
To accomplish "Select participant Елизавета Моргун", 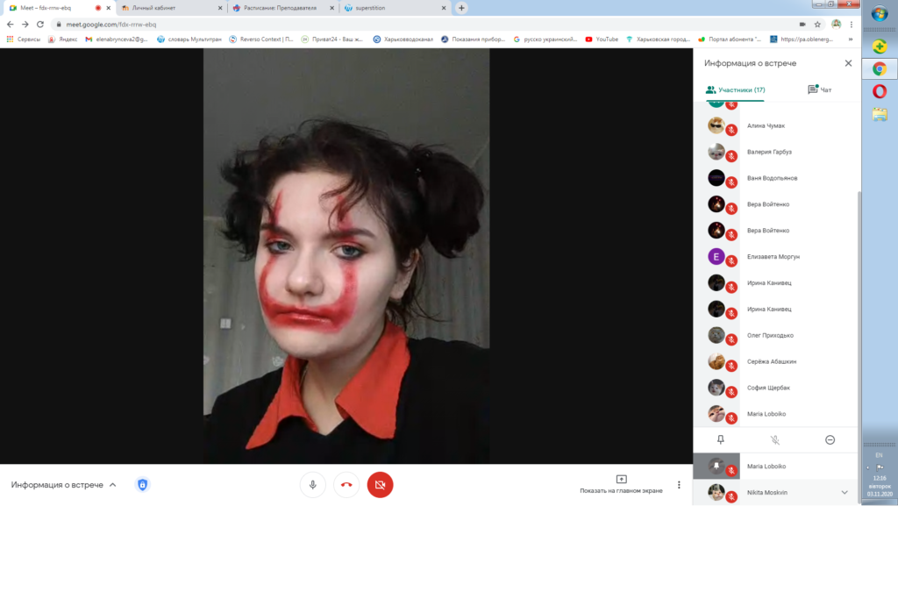I will [x=775, y=257].
